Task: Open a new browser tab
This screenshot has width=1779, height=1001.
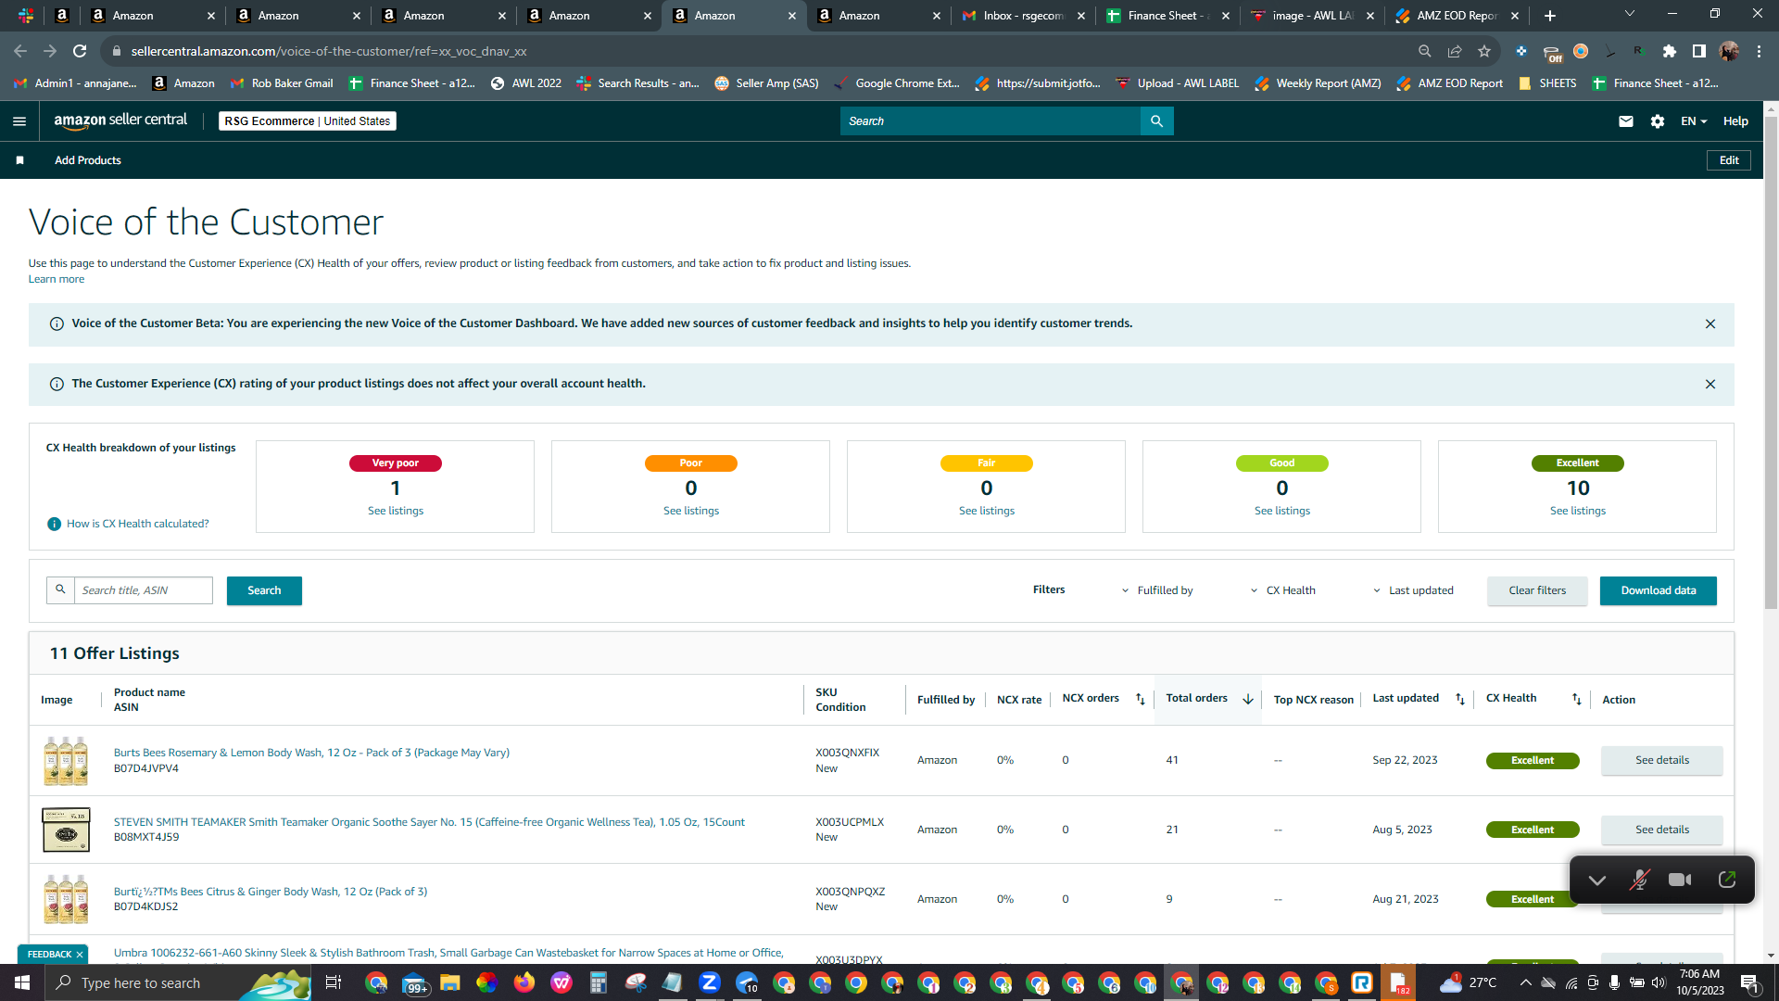Action: [x=1550, y=16]
